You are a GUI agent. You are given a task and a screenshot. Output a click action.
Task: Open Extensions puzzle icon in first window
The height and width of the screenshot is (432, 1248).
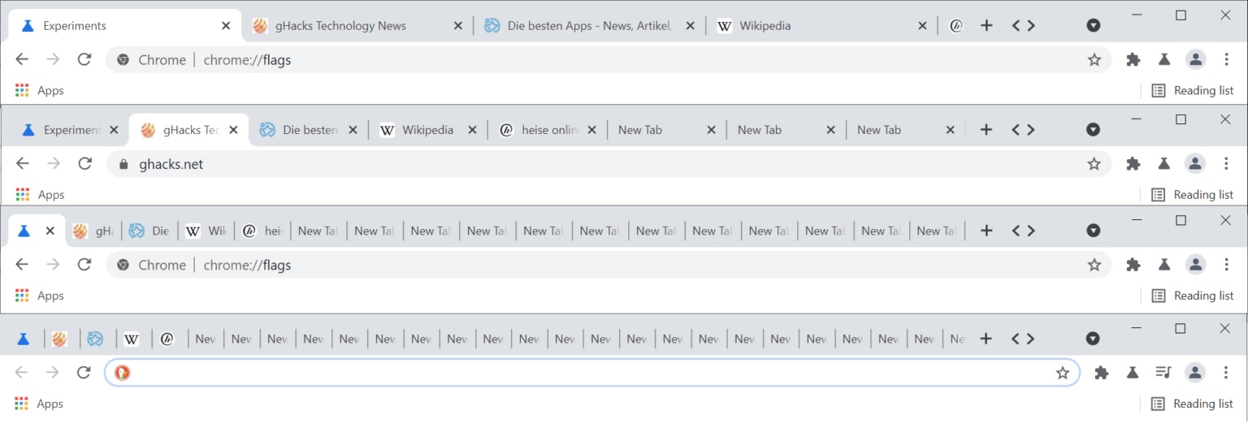click(1133, 59)
